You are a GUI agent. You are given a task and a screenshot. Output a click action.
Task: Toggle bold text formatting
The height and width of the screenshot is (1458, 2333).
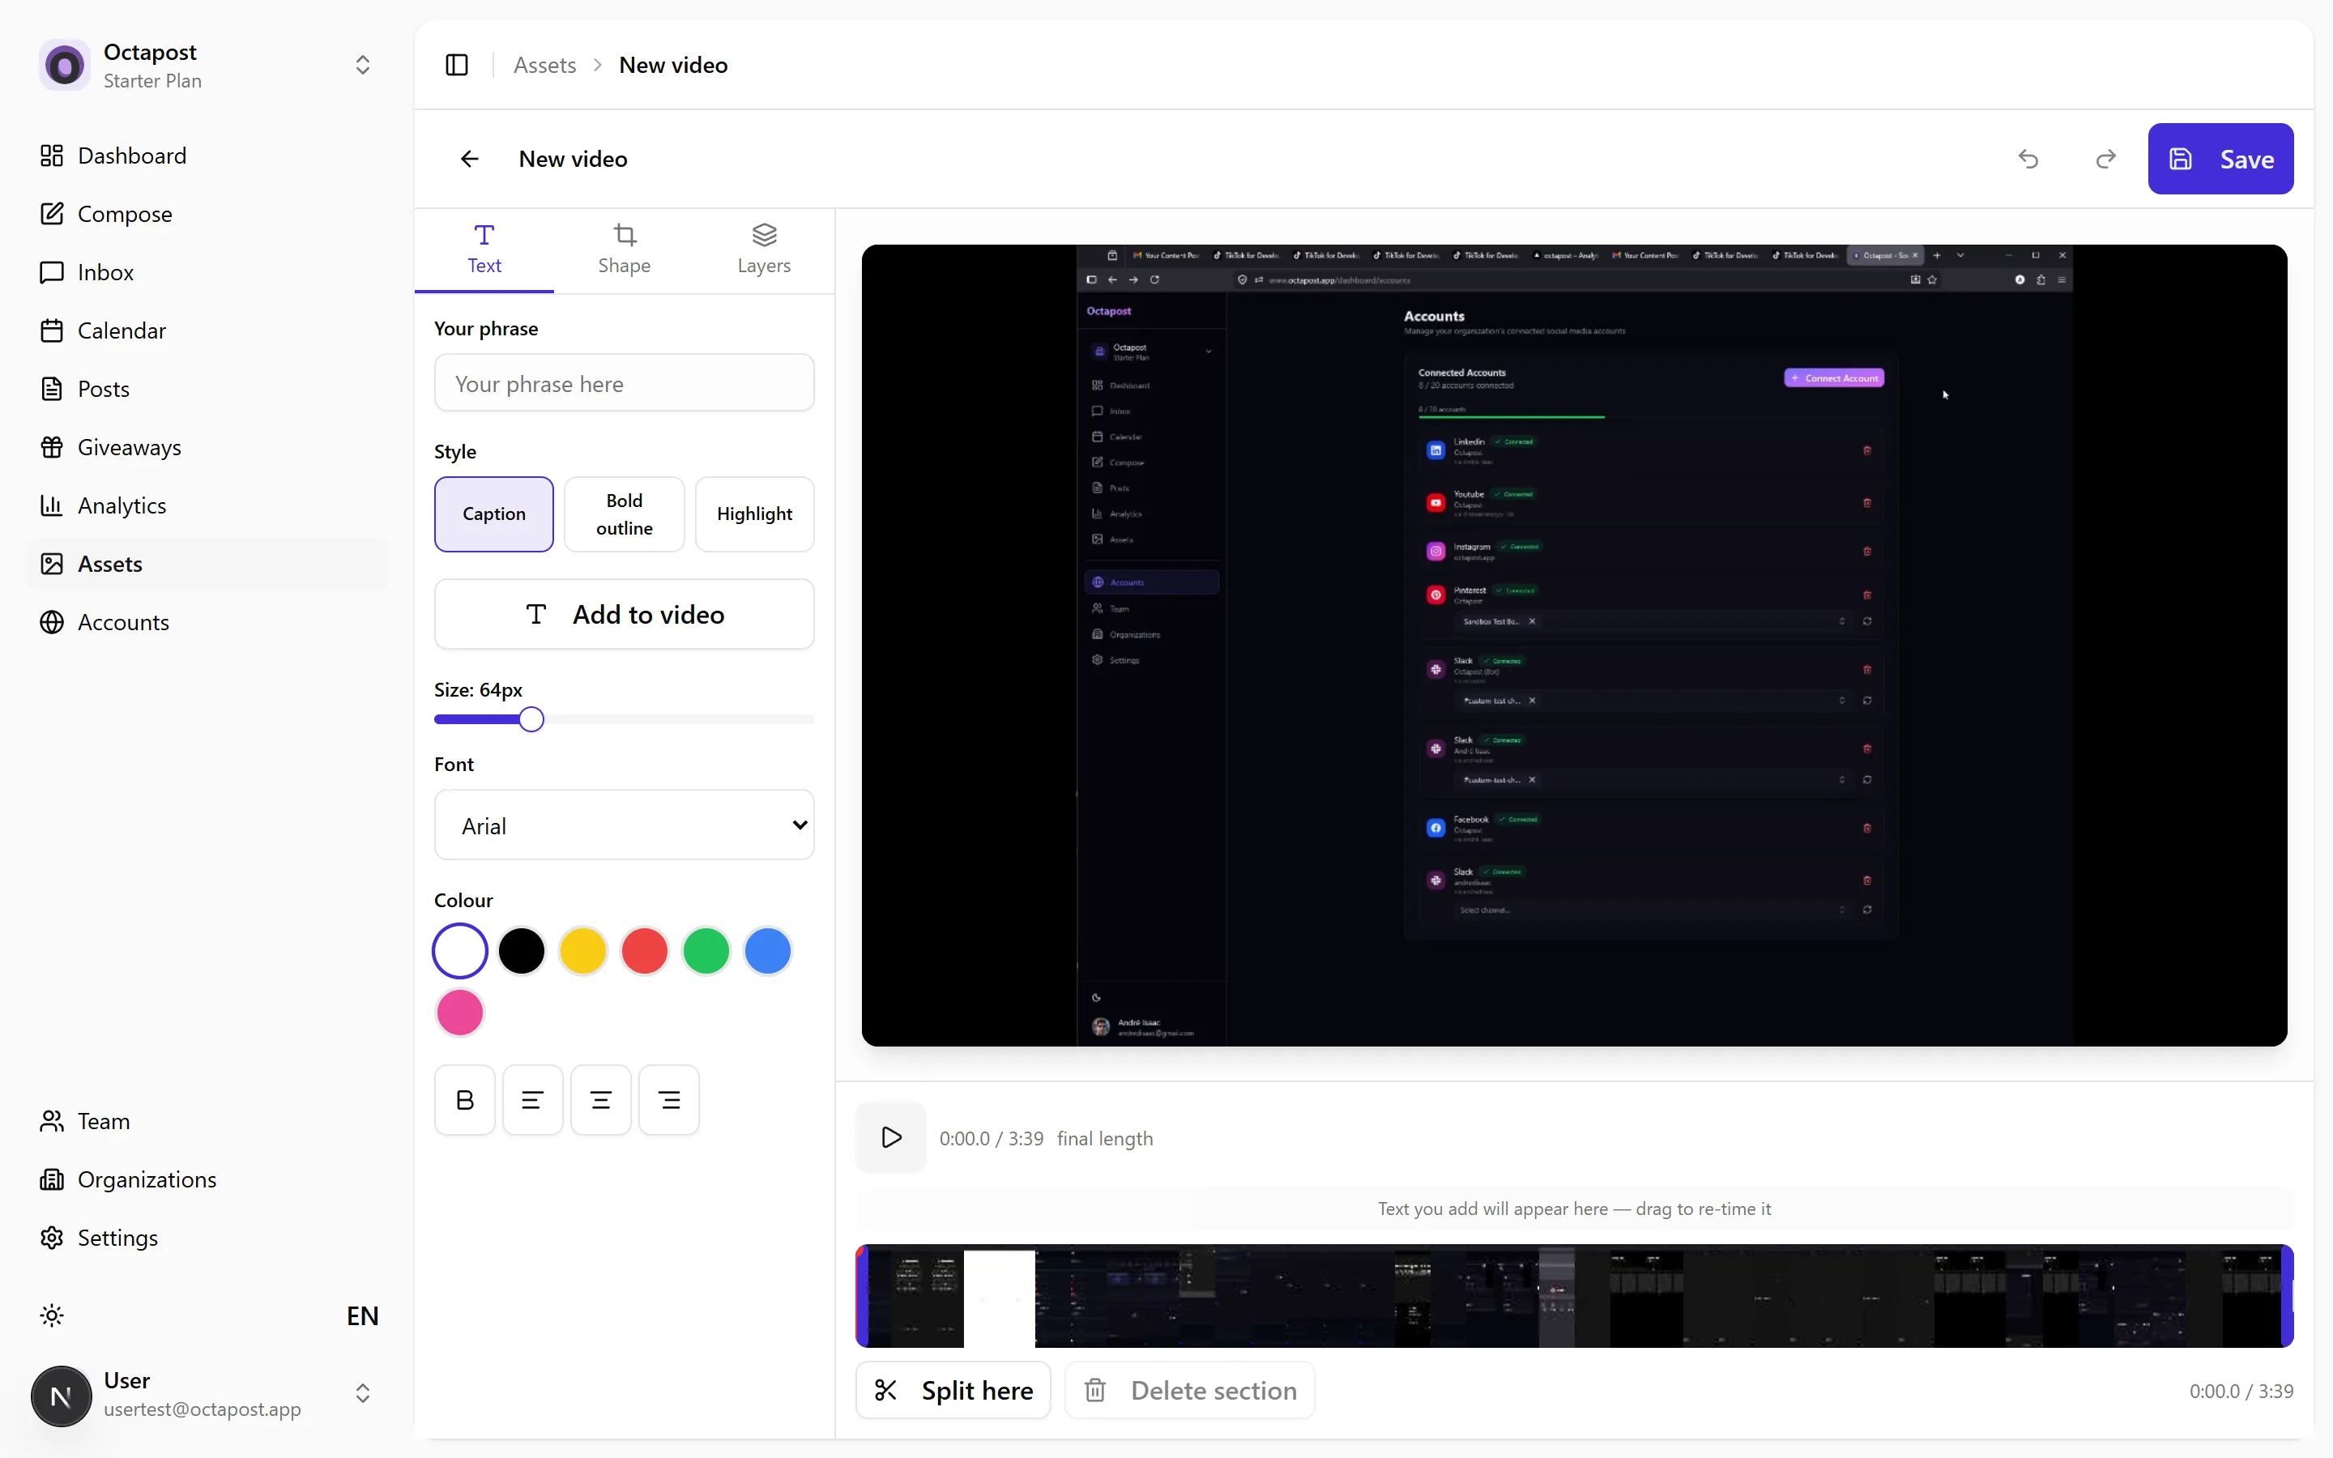click(x=465, y=1099)
